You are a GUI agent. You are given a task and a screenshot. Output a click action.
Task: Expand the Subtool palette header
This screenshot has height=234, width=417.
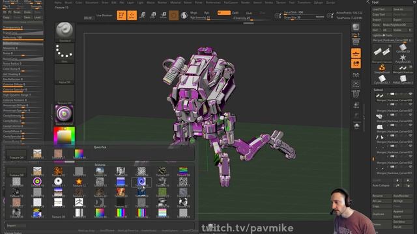click(378, 90)
